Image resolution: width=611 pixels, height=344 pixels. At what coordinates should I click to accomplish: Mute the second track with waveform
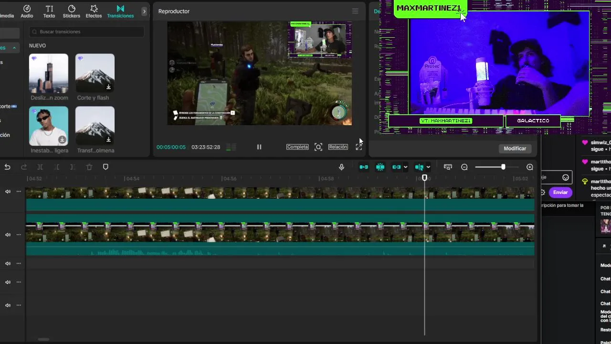8,235
